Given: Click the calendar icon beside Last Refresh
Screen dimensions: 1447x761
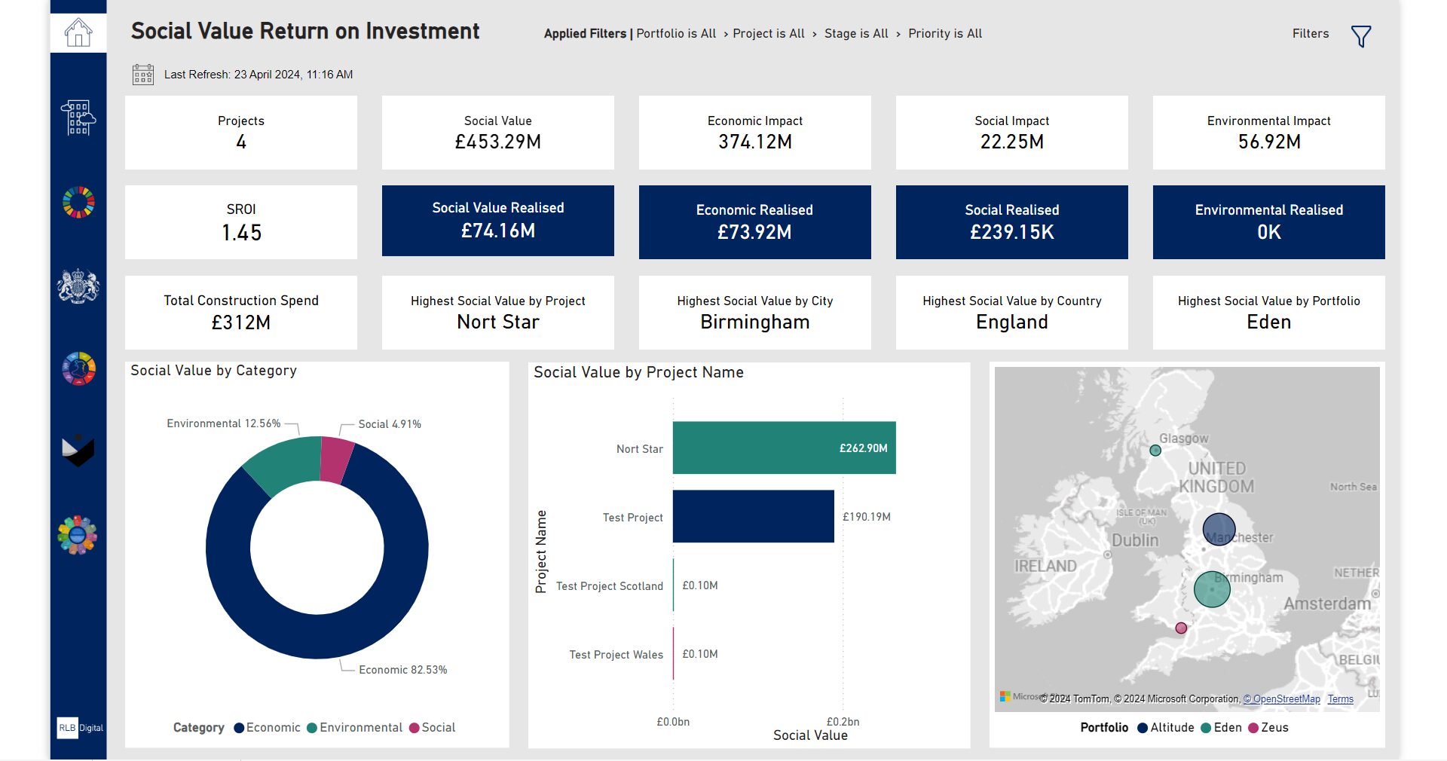Looking at the screenshot, I should (x=143, y=74).
